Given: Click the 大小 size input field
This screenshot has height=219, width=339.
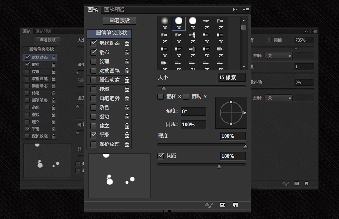Looking at the screenshot, I should click(231, 77).
